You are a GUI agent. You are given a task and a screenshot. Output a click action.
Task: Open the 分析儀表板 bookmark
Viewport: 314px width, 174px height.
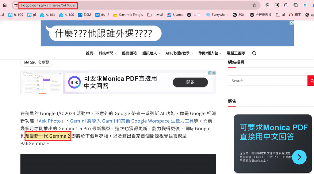[261, 15]
